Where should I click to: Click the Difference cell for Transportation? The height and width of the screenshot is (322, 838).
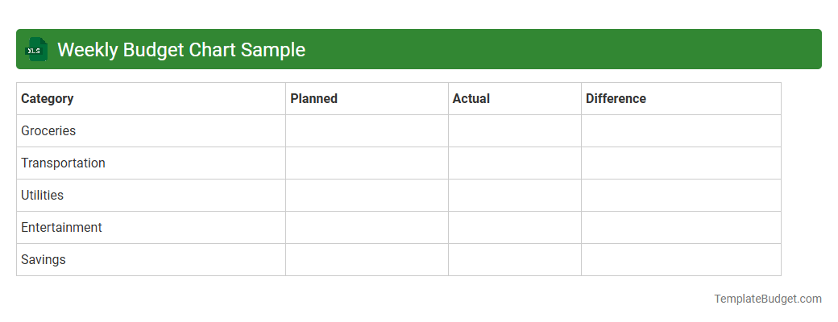click(681, 163)
